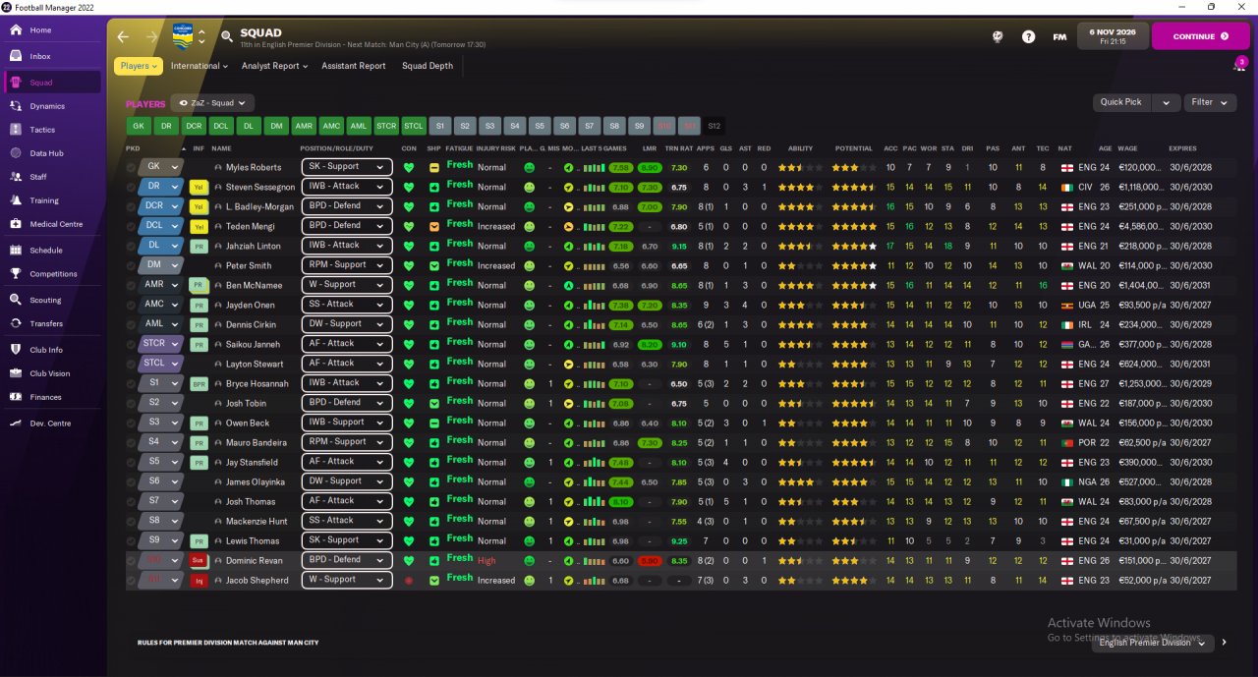Open the Inbox sidebar icon

pyautogui.click(x=16, y=57)
